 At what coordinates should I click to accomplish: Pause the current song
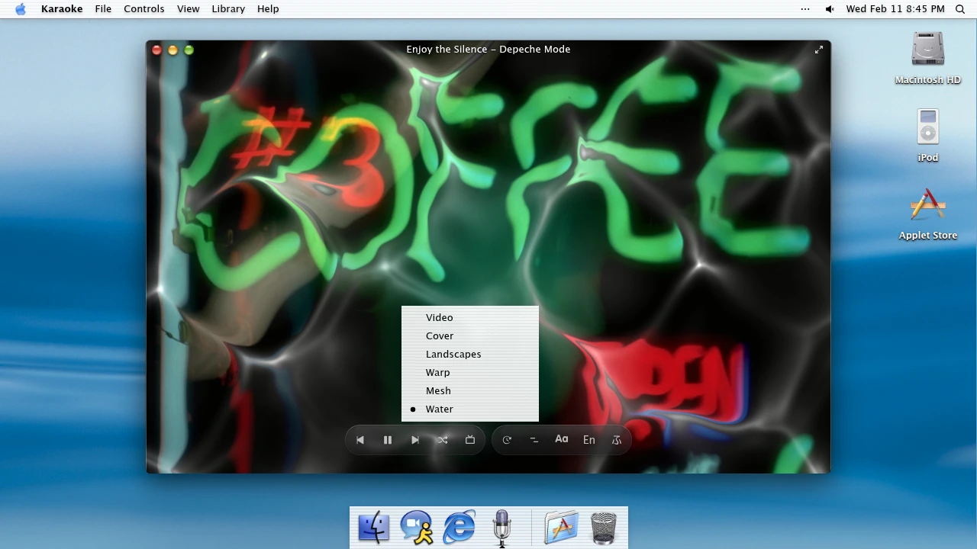388,440
